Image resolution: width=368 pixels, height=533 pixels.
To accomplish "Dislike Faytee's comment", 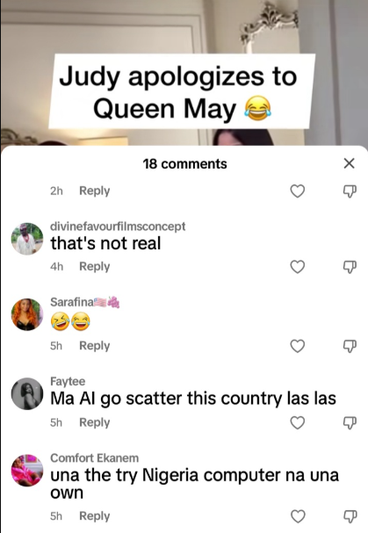I will pos(350,423).
